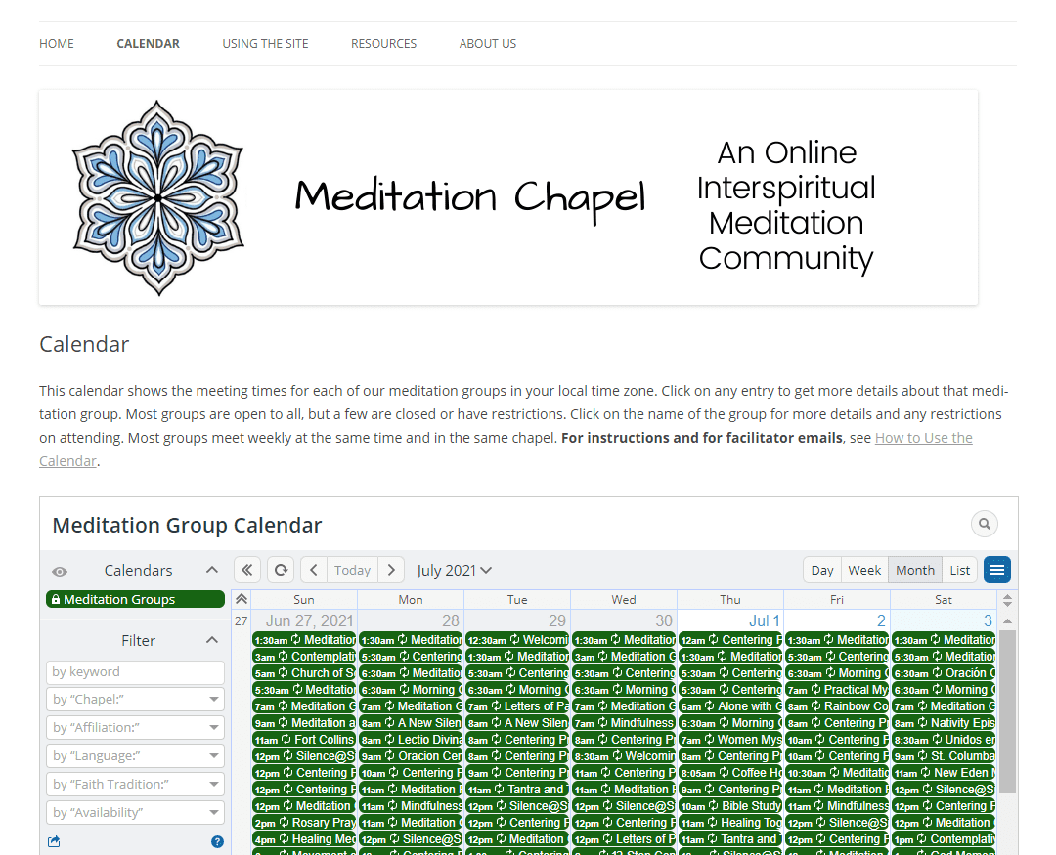The width and height of the screenshot is (1056, 855).
Task: Click the share/export icon in sidebar
Action: 55,841
